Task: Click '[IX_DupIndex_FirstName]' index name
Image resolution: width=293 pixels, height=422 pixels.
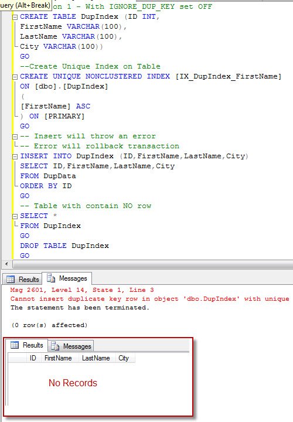Action: coord(229,76)
